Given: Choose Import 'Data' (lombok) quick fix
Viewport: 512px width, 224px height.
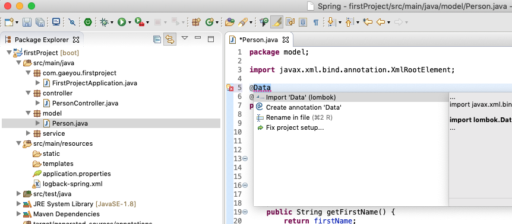Looking at the screenshot, I should point(351,97).
